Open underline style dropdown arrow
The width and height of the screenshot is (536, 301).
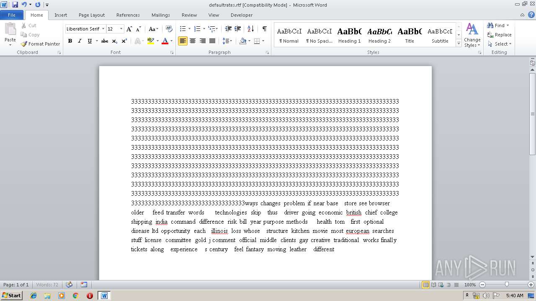[x=97, y=41]
